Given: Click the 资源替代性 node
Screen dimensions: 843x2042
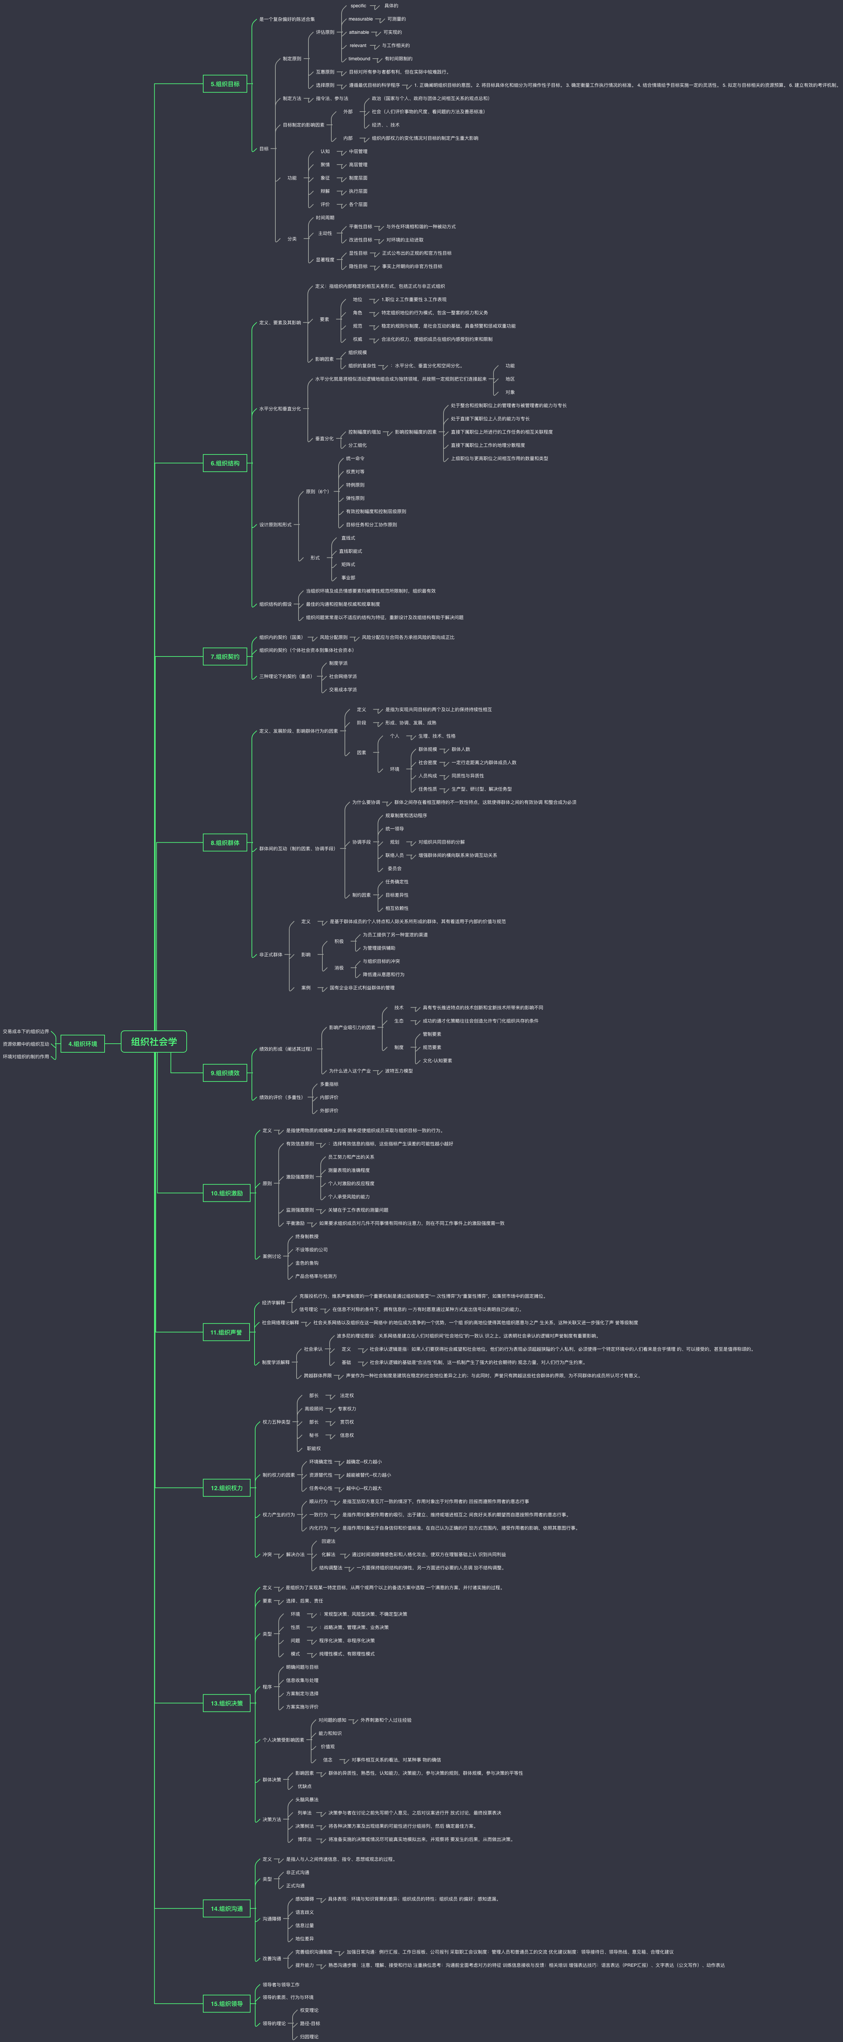Looking at the screenshot, I should click(x=321, y=1475).
